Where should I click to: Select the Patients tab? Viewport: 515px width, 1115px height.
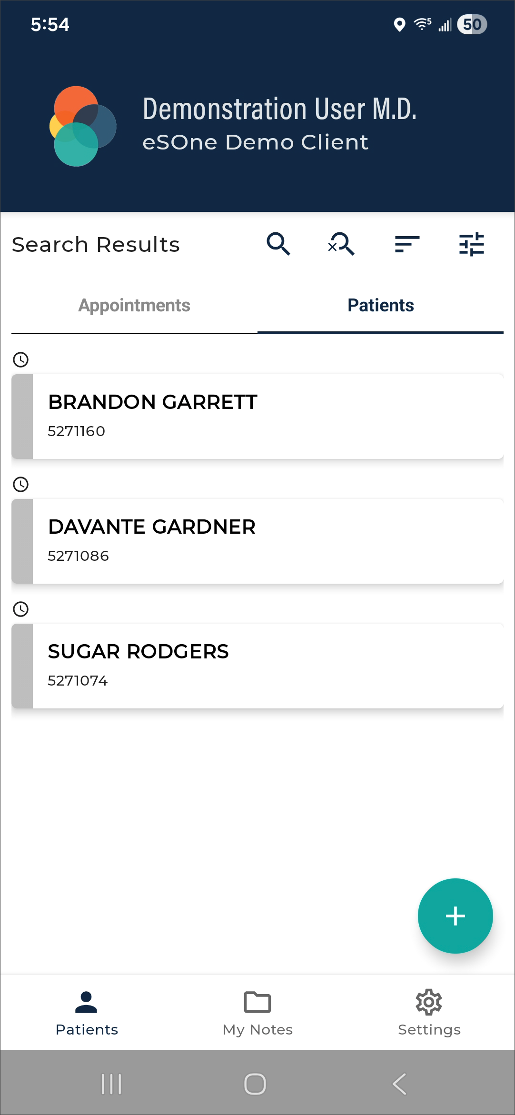[380, 306]
